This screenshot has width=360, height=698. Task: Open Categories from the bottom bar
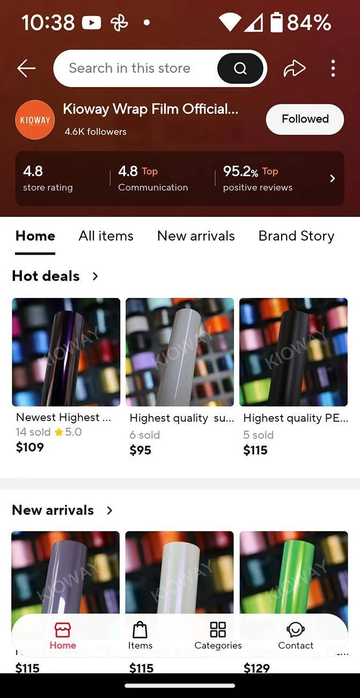click(218, 636)
